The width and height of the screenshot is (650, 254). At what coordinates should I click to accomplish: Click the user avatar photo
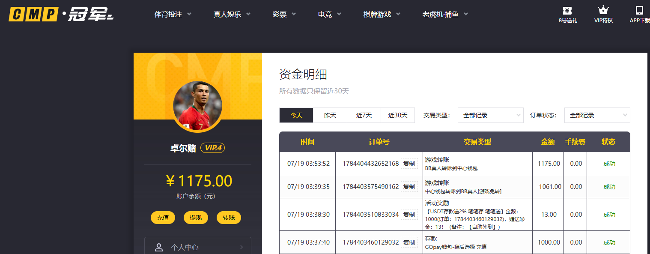(x=198, y=106)
